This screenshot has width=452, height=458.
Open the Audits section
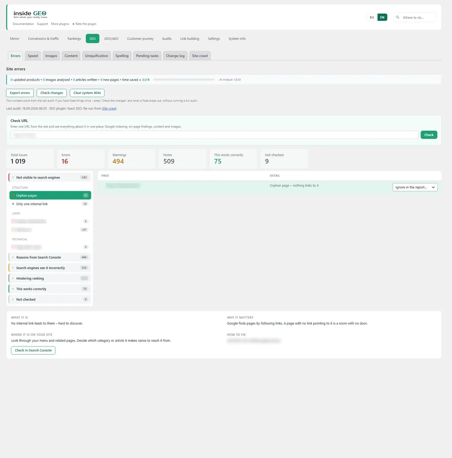(x=167, y=38)
